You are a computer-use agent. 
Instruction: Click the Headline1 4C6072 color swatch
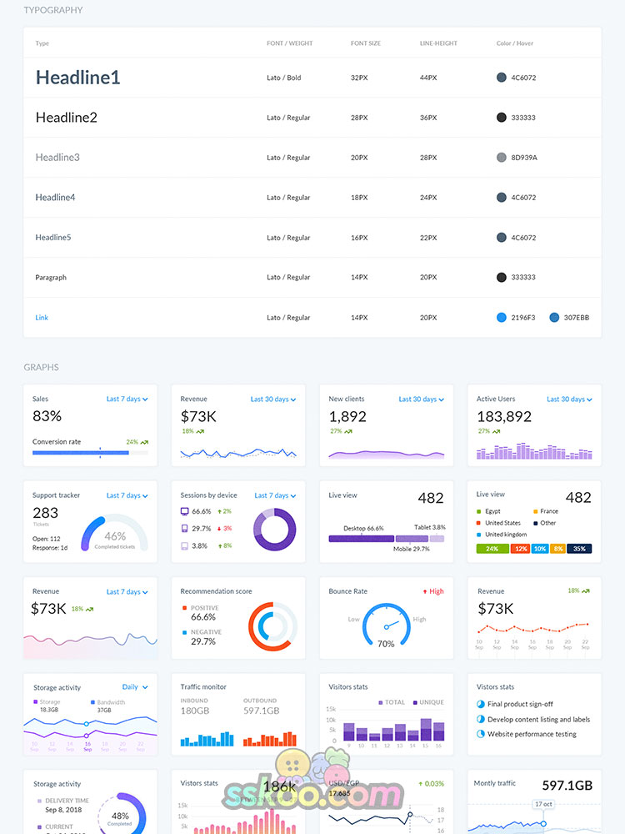[x=501, y=77]
